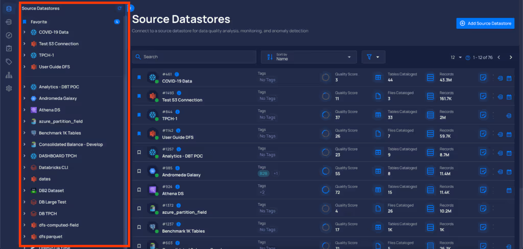Open the hierarchy tree icon in rail

tap(9, 75)
